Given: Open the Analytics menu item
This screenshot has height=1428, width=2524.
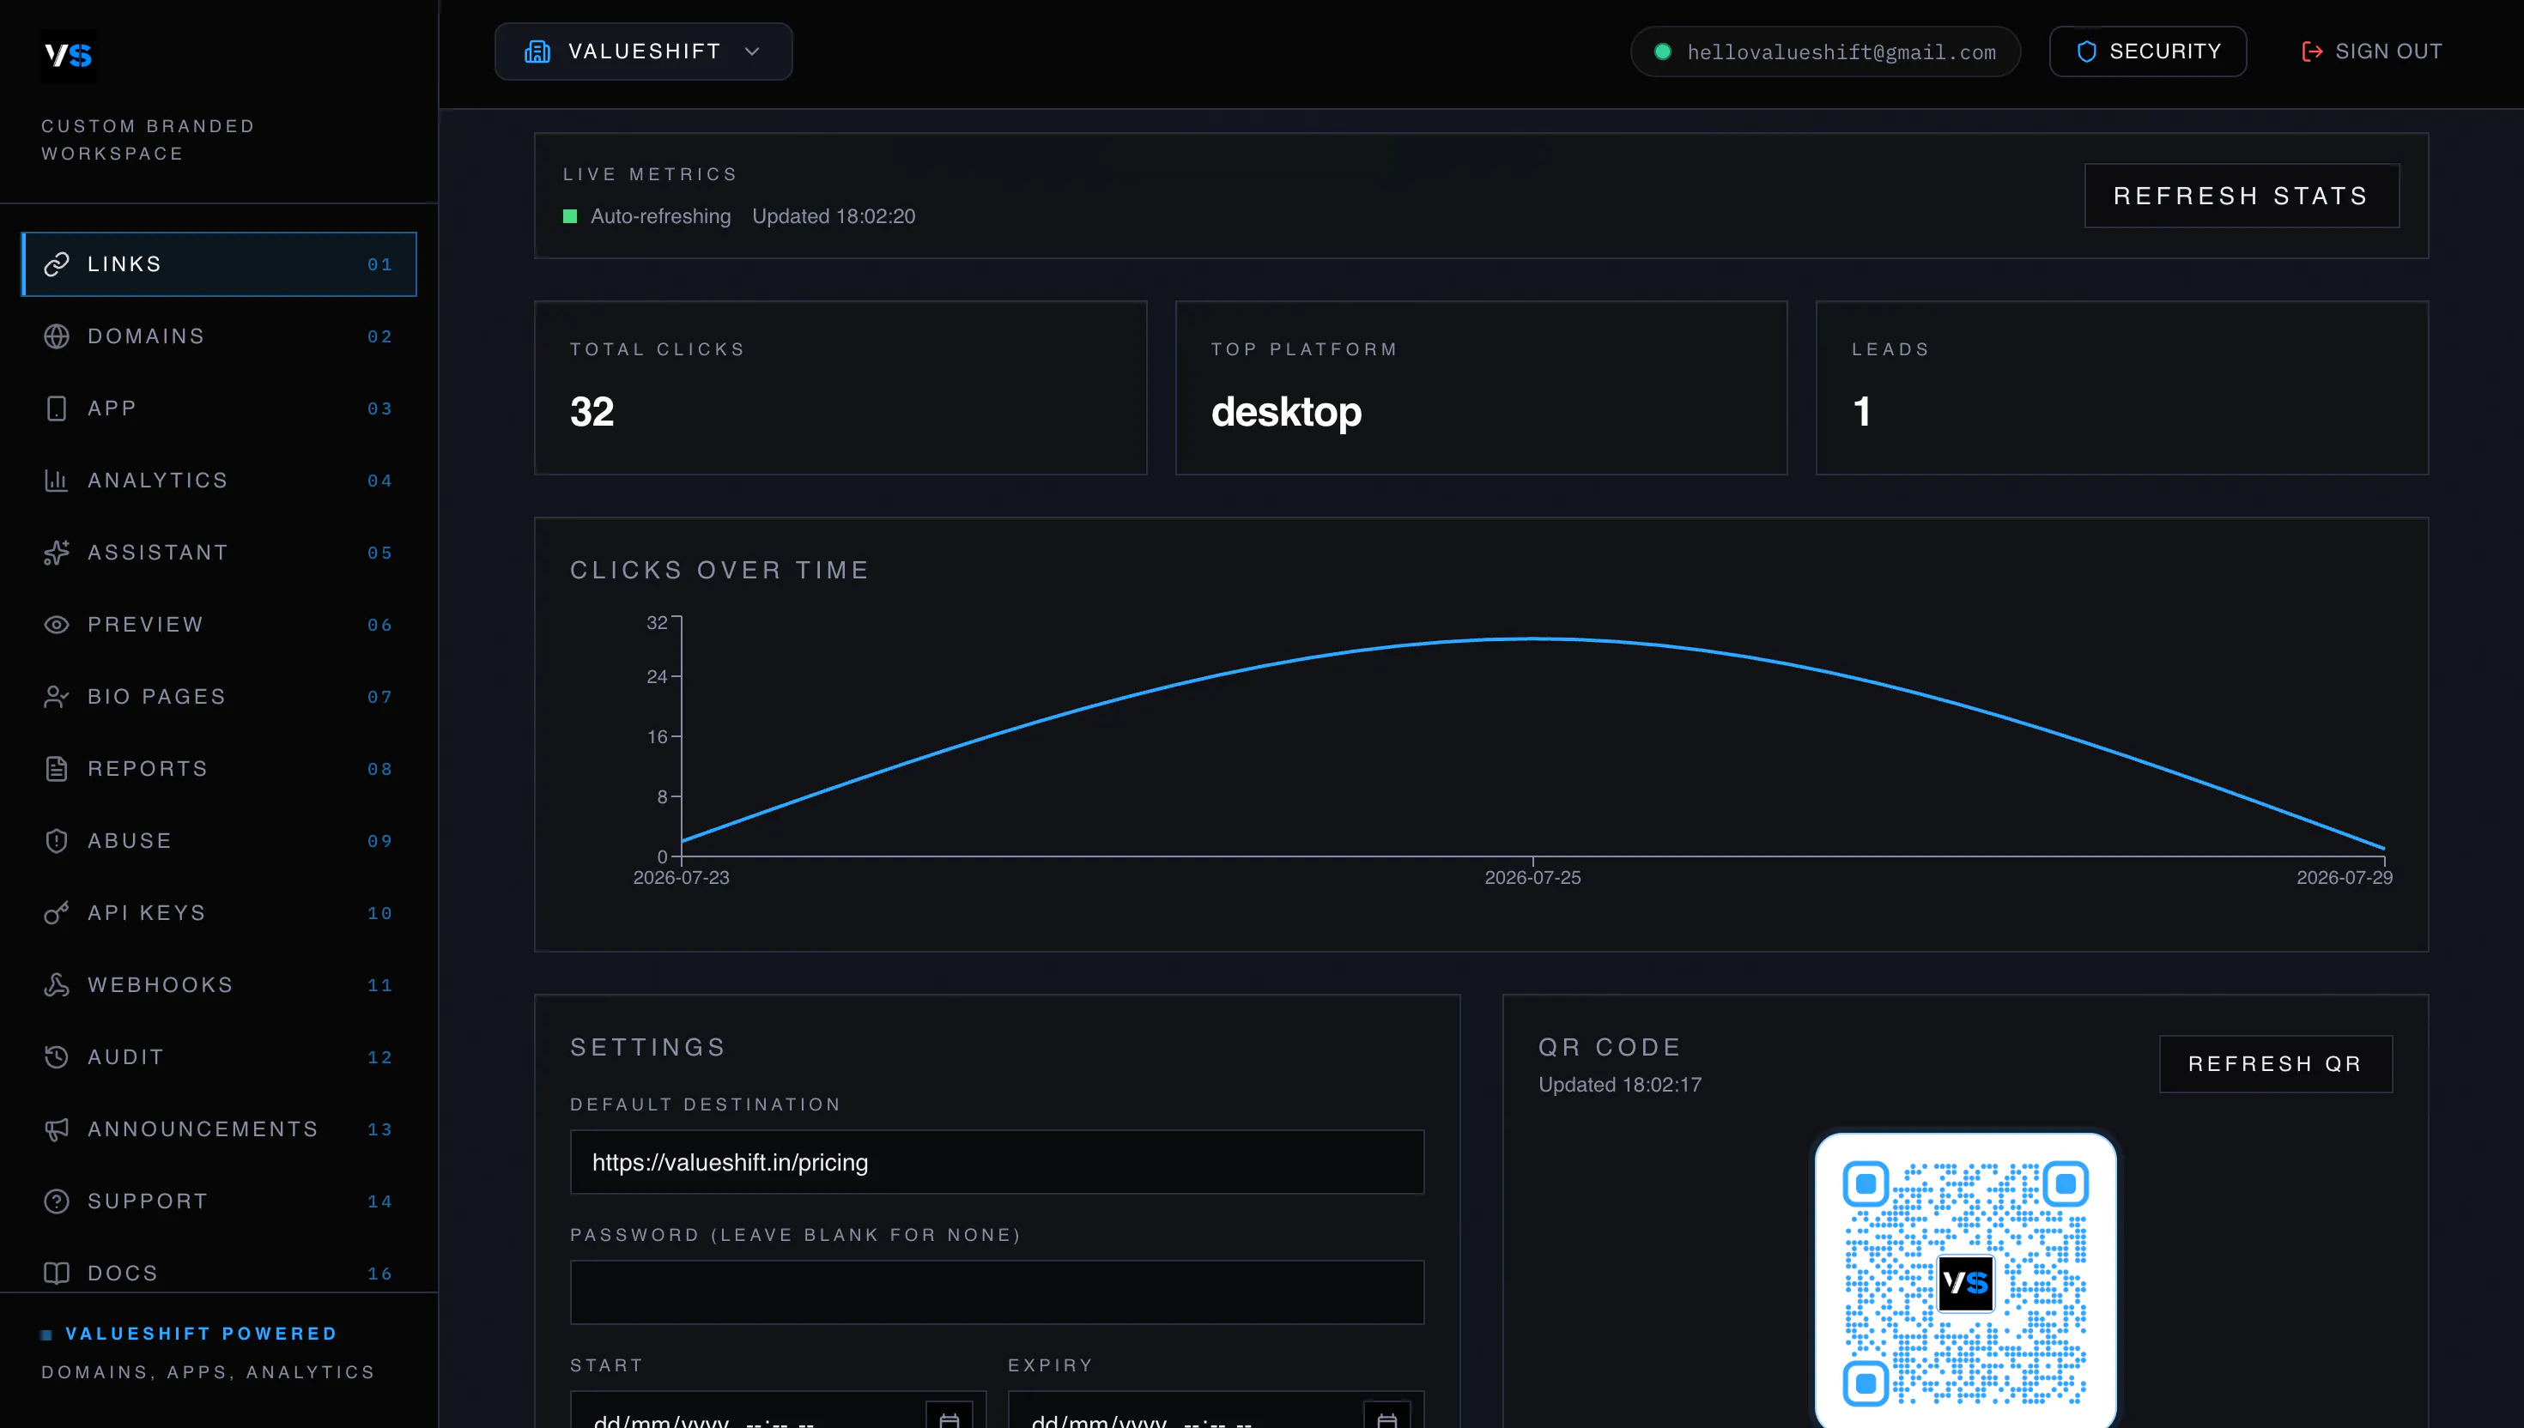Looking at the screenshot, I should pyautogui.click(x=219, y=481).
